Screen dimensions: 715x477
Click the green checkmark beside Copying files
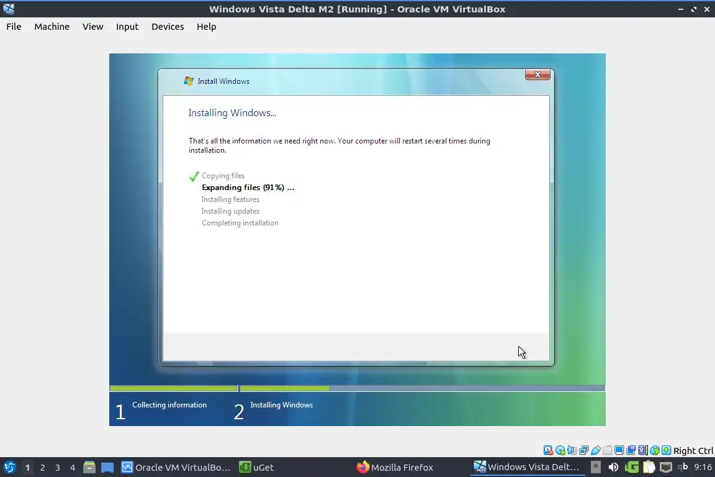(194, 176)
